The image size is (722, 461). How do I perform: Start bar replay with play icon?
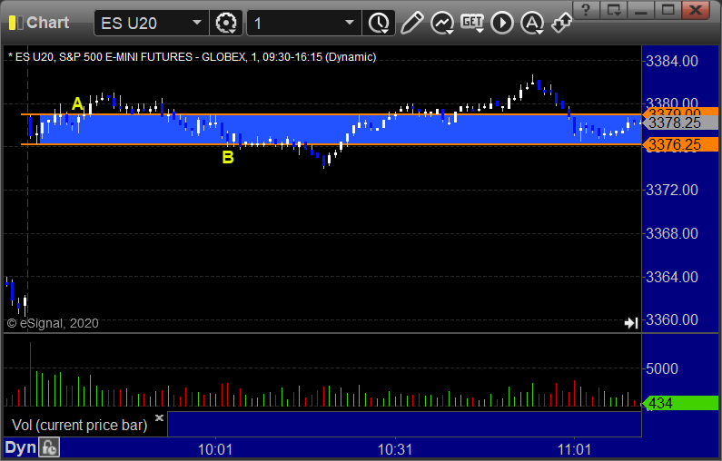[x=502, y=23]
